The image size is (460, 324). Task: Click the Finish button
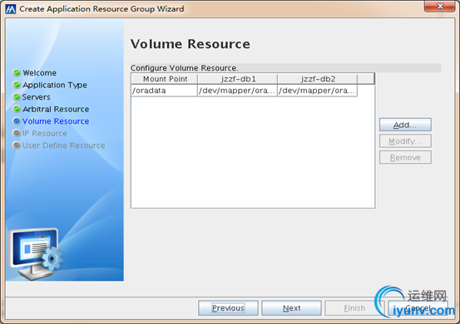[354, 308]
